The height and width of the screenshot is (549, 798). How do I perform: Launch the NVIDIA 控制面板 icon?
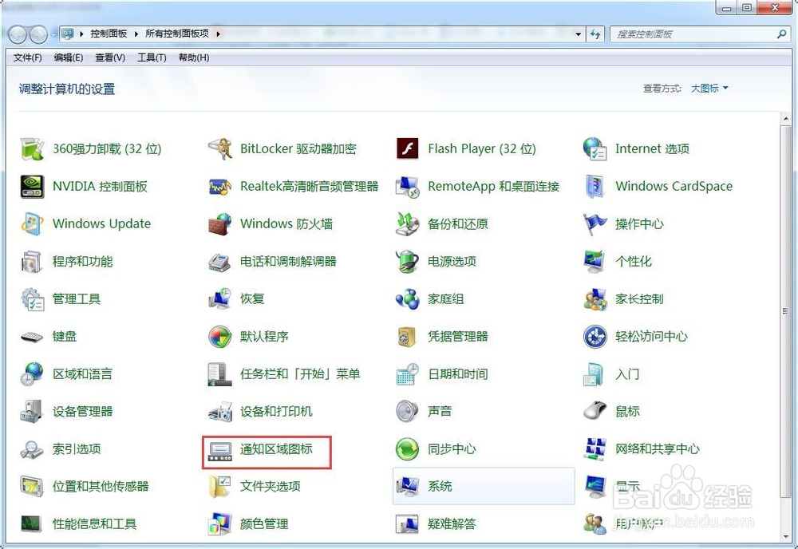(x=32, y=186)
